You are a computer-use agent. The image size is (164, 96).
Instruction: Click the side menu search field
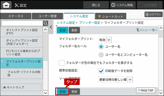[22, 23]
